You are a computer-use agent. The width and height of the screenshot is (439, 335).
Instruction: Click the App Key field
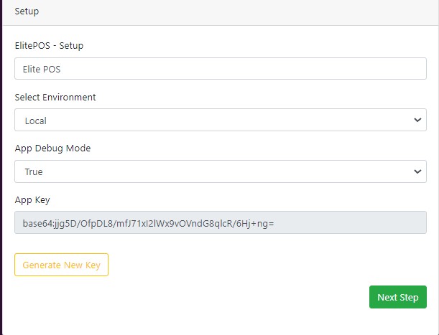(221, 222)
